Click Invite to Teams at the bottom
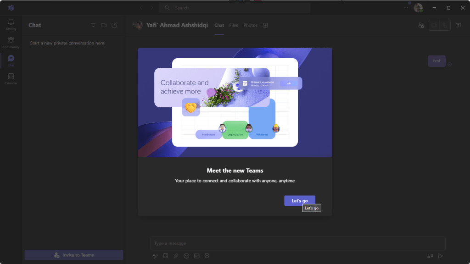The image size is (470, 264). tap(73, 255)
